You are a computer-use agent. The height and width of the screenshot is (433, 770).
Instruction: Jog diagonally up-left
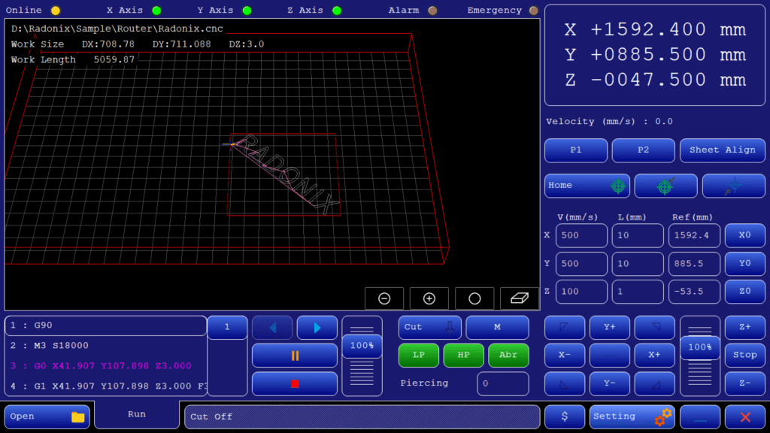[x=565, y=328]
